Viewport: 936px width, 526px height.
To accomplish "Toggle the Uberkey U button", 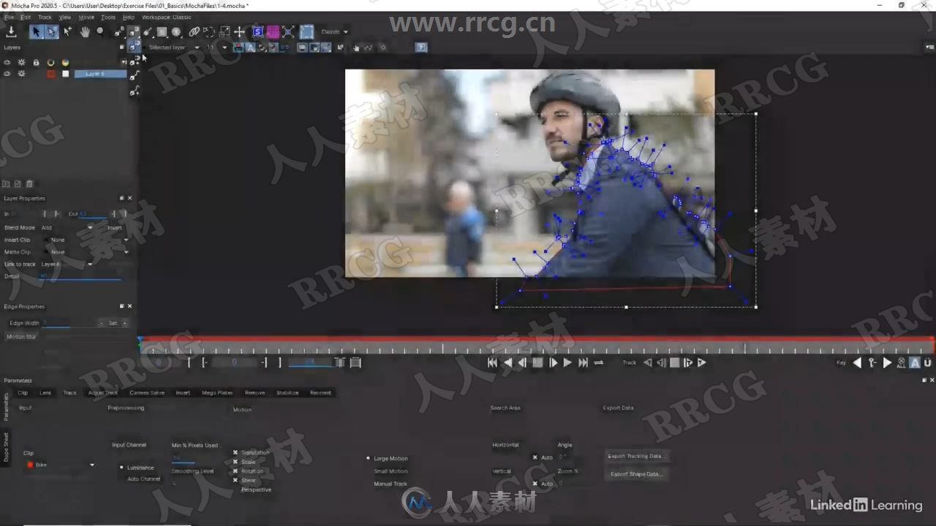I will pos(927,362).
